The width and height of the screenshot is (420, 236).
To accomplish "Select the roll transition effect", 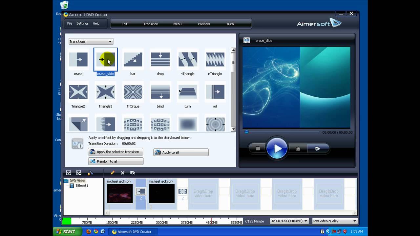I will [215, 92].
